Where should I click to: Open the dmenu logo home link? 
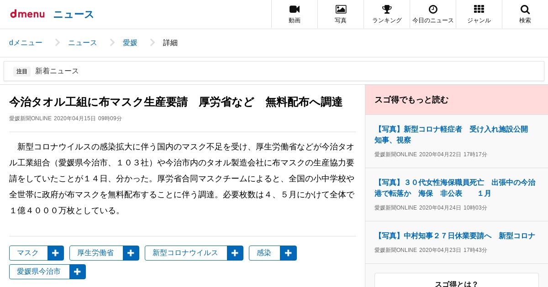(27, 14)
